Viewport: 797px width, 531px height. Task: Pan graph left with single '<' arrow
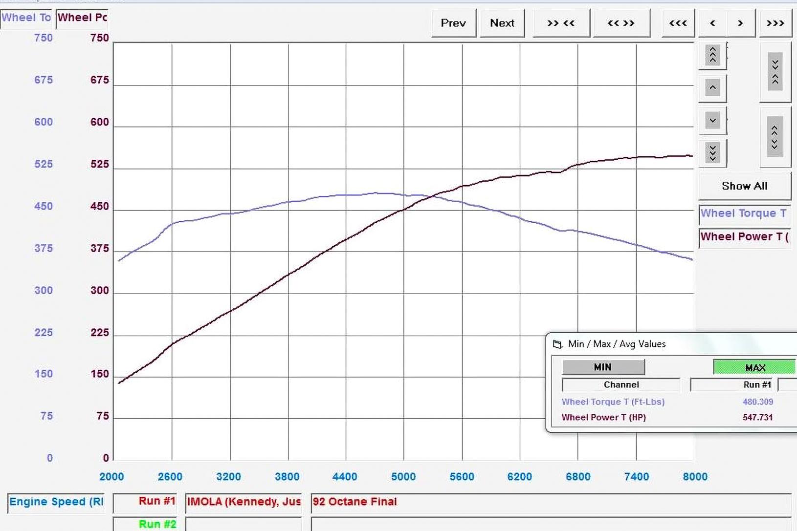tap(712, 23)
